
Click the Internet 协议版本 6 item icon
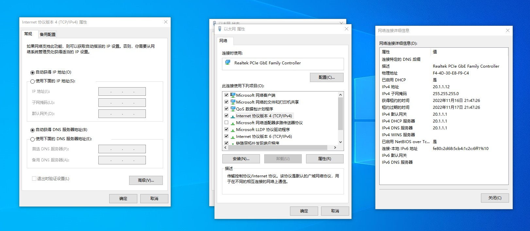[x=232, y=137]
